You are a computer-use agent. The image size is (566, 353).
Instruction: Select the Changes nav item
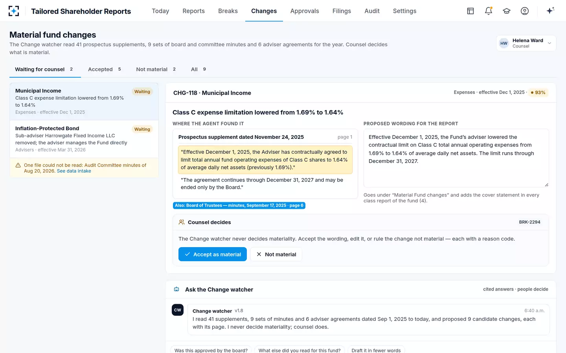[x=264, y=11]
